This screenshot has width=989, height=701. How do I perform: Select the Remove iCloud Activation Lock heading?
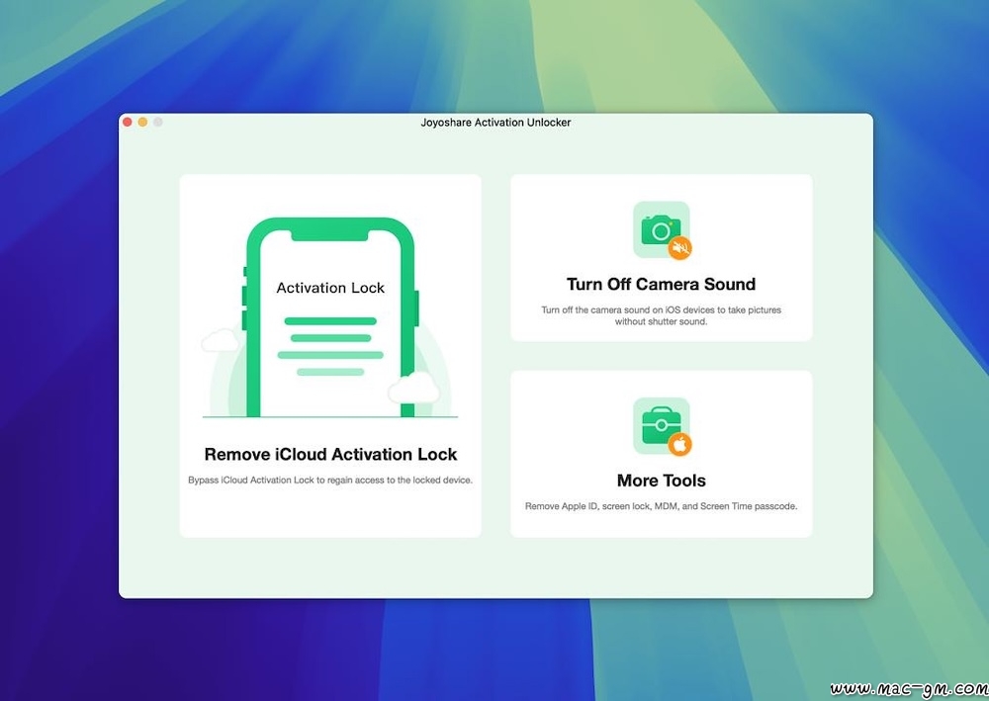click(x=330, y=455)
